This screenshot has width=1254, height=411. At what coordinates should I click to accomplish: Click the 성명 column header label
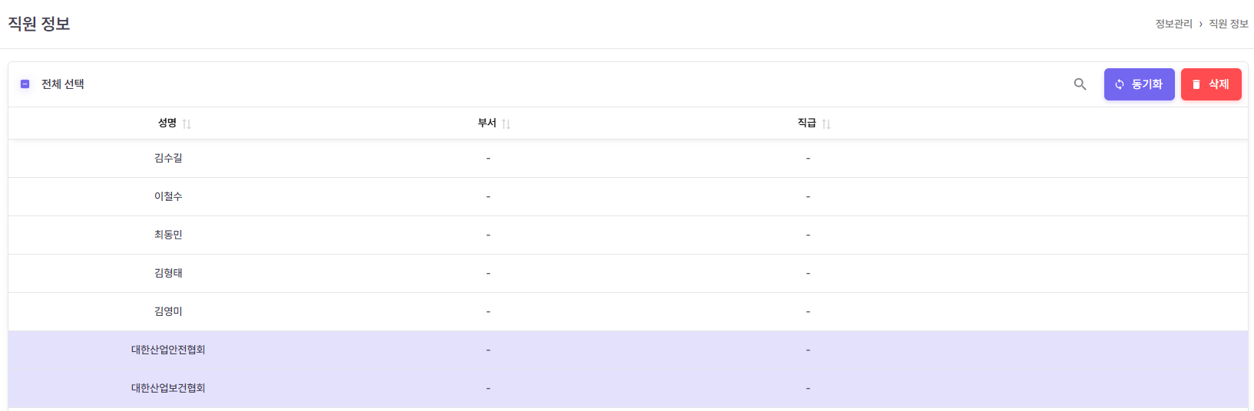coord(167,123)
